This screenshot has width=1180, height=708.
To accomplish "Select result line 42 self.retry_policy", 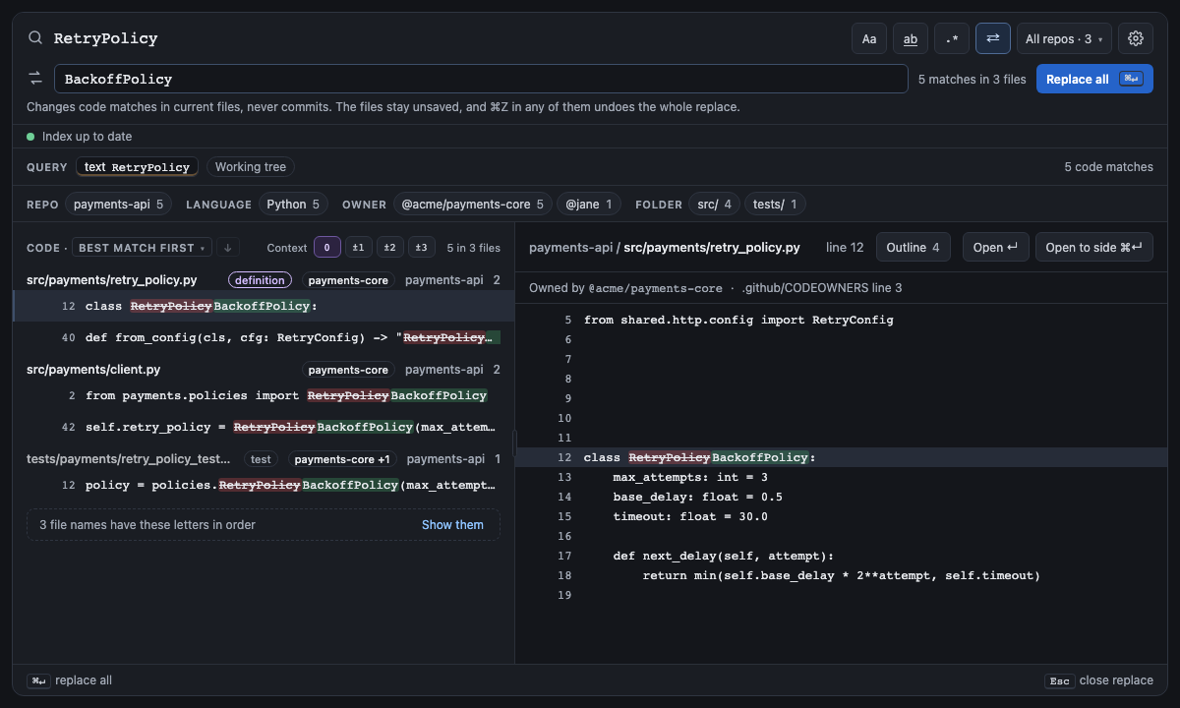I will (264, 427).
